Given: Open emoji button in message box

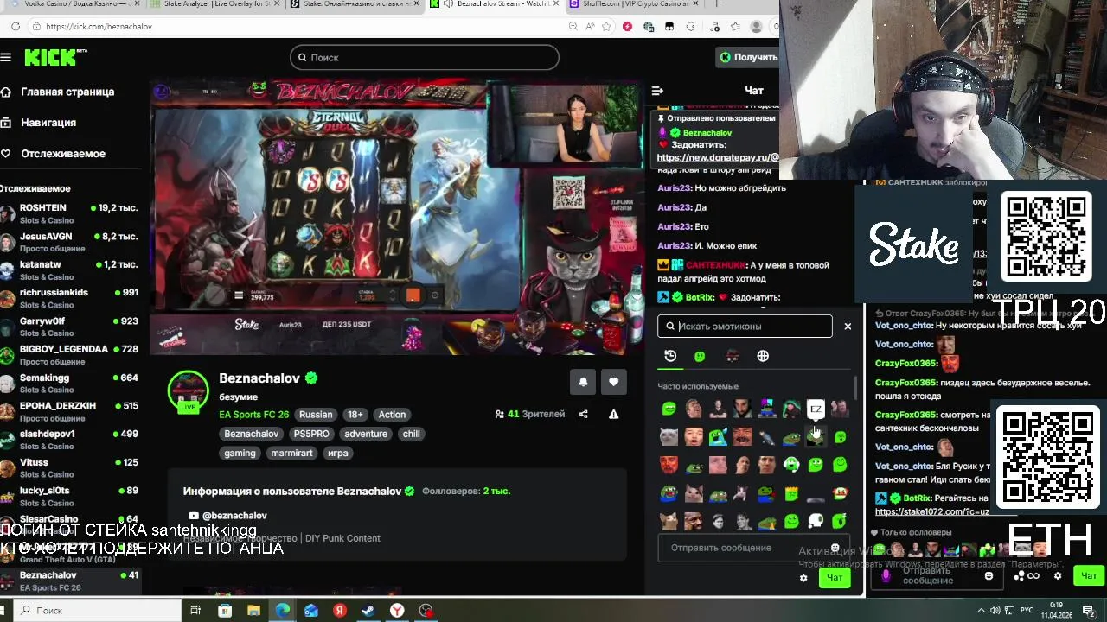Looking at the screenshot, I should pyautogui.click(x=835, y=548).
